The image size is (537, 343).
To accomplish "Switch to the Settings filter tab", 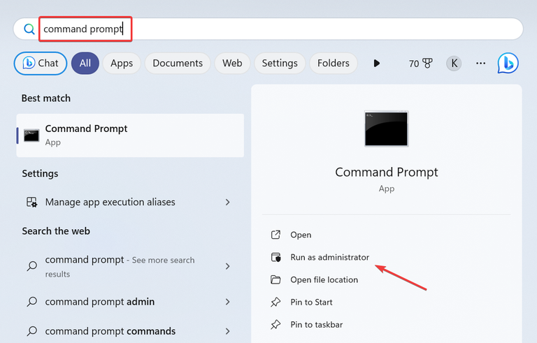I will point(280,64).
